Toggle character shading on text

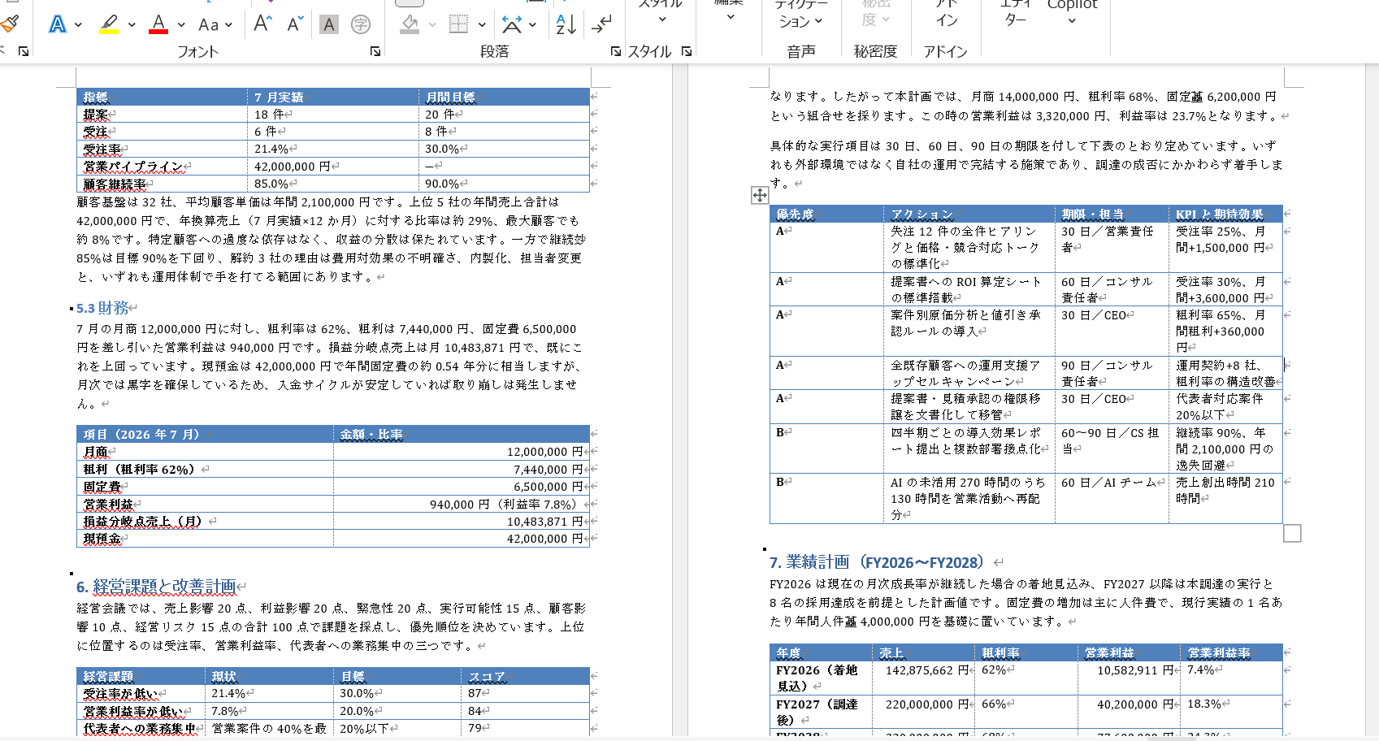[x=328, y=24]
